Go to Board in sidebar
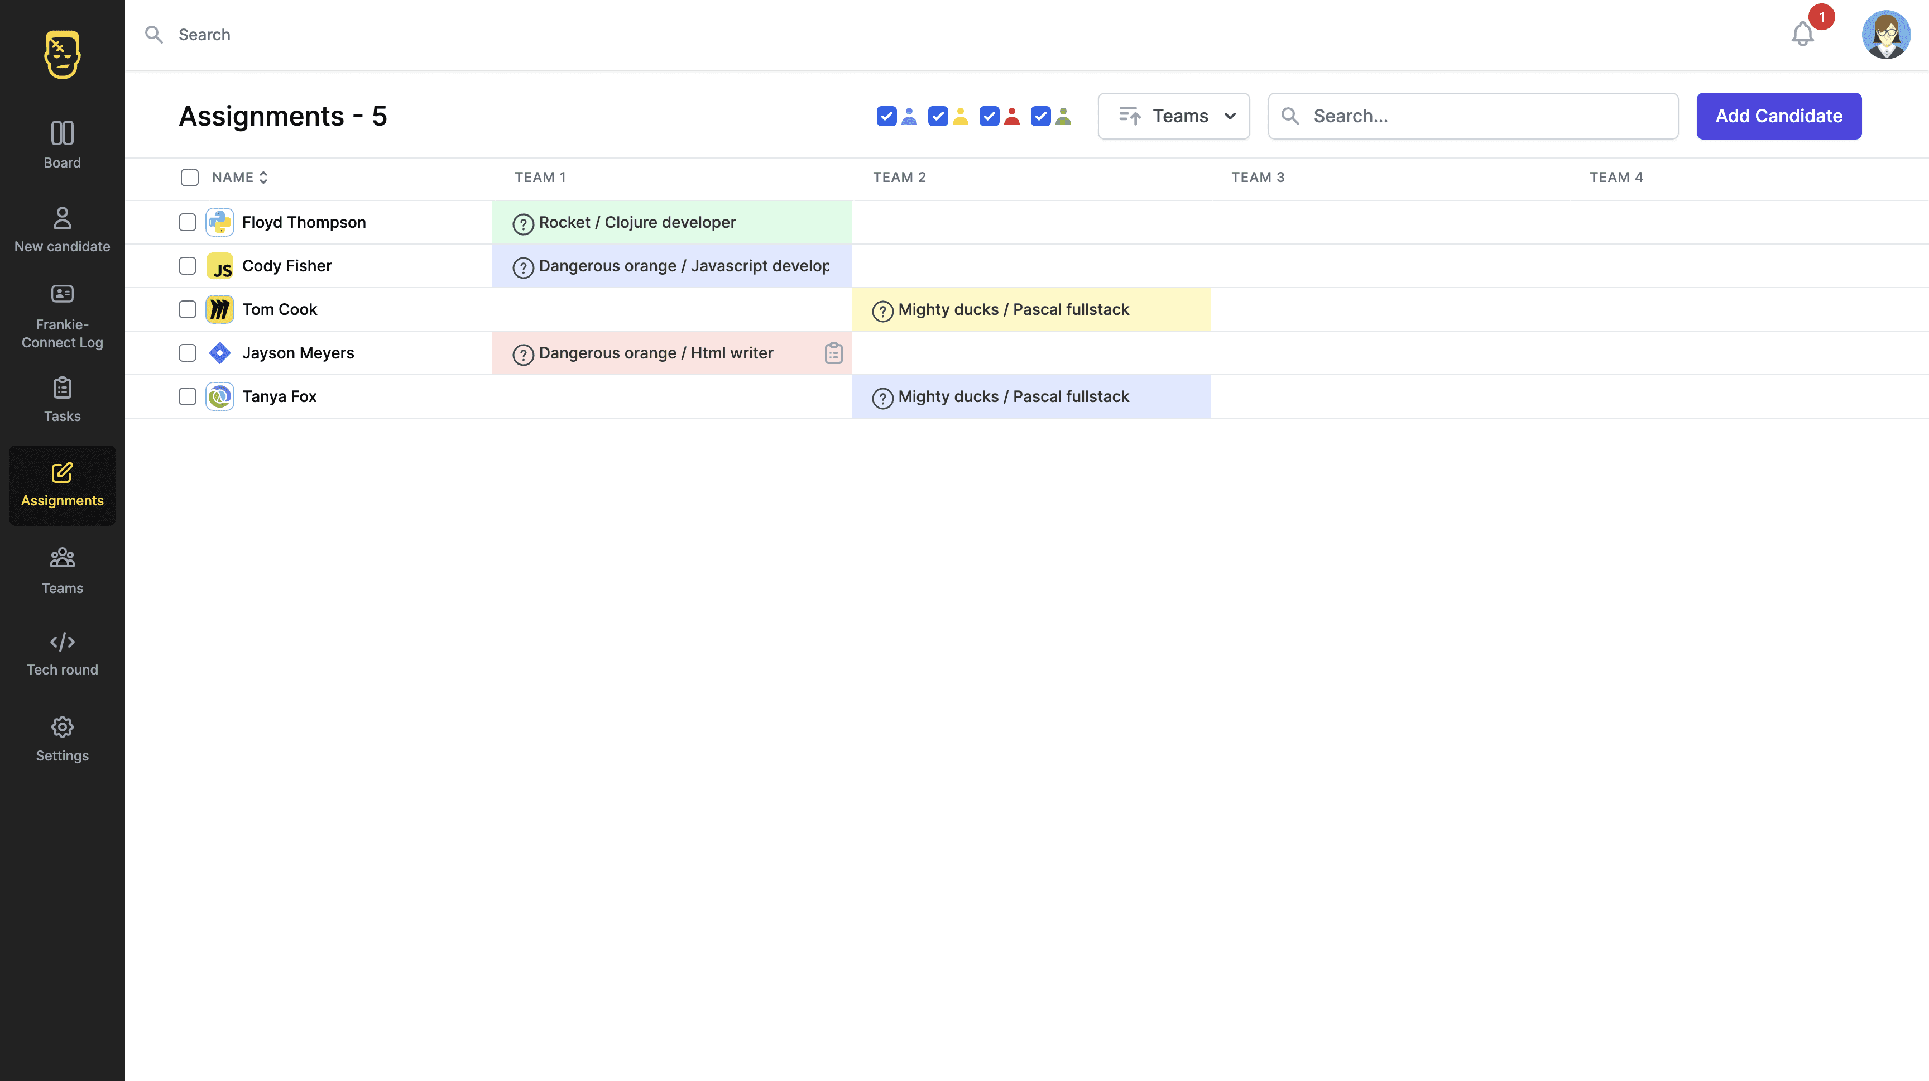 62,145
